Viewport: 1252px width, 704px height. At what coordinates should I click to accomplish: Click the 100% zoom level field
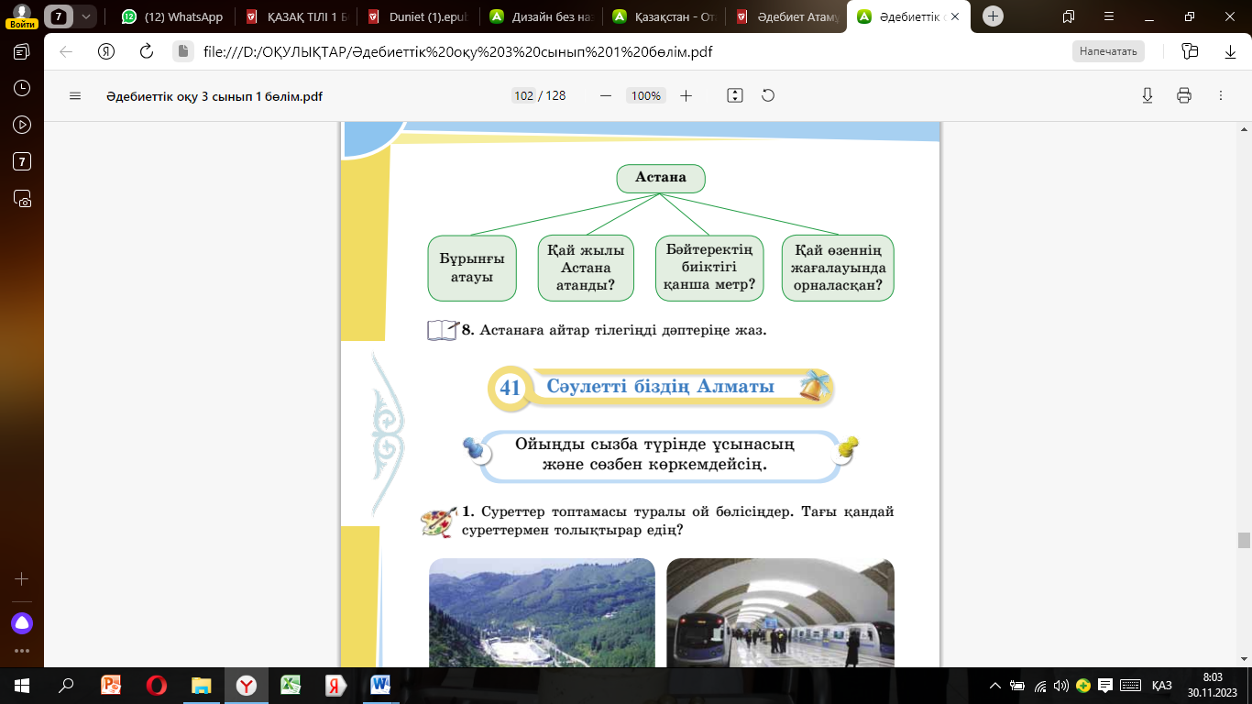point(645,95)
